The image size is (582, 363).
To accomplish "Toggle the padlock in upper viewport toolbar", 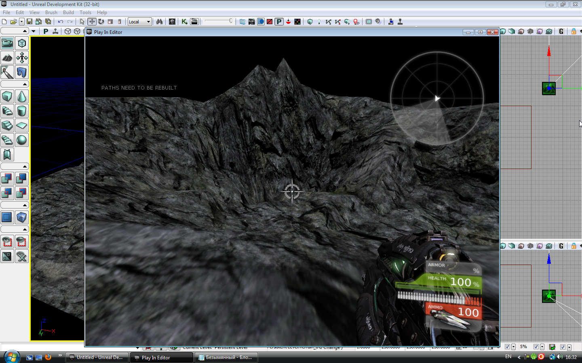I will (x=574, y=31).
